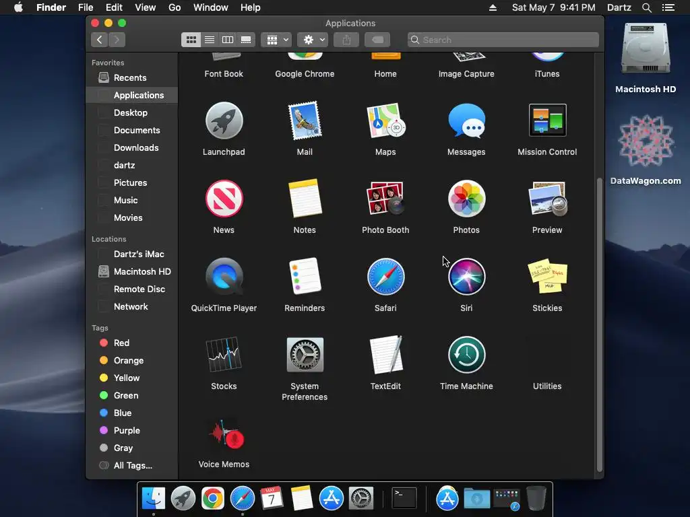690x517 pixels.
Task: Select the Time Machine icon
Action: click(466, 354)
